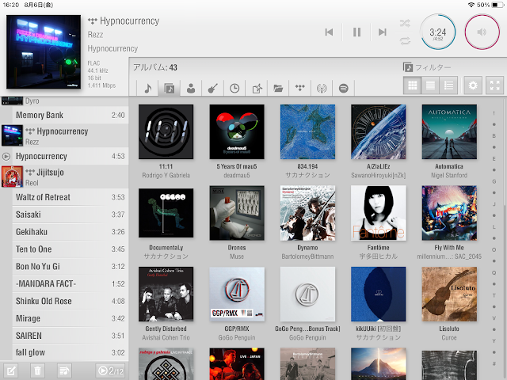Open the now playing Hypnocurrency album art

pyautogui.click(x=44, y=51)
